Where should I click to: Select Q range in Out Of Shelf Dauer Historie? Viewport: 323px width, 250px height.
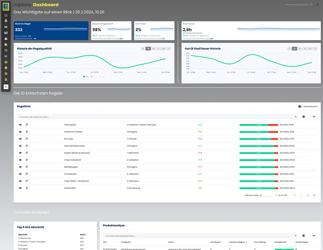[305, 49]
